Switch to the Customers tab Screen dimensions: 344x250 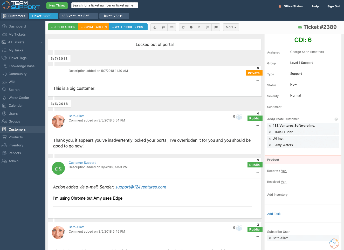(x=14, y=16)
